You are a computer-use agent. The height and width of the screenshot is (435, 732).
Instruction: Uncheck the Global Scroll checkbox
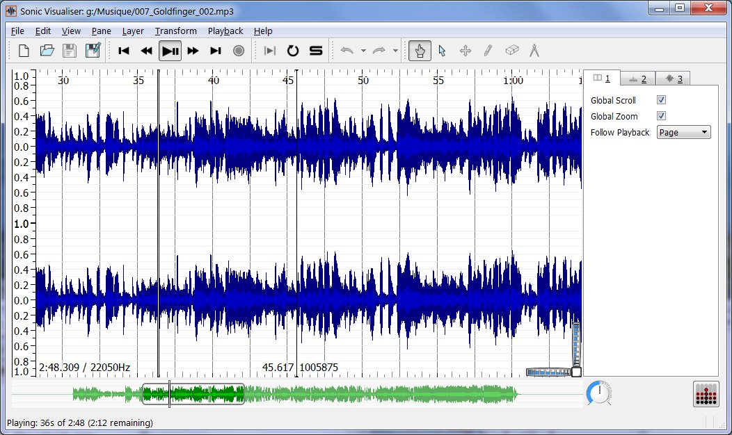661,100
